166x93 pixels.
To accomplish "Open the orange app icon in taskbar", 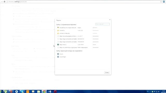I will [28, 91].
